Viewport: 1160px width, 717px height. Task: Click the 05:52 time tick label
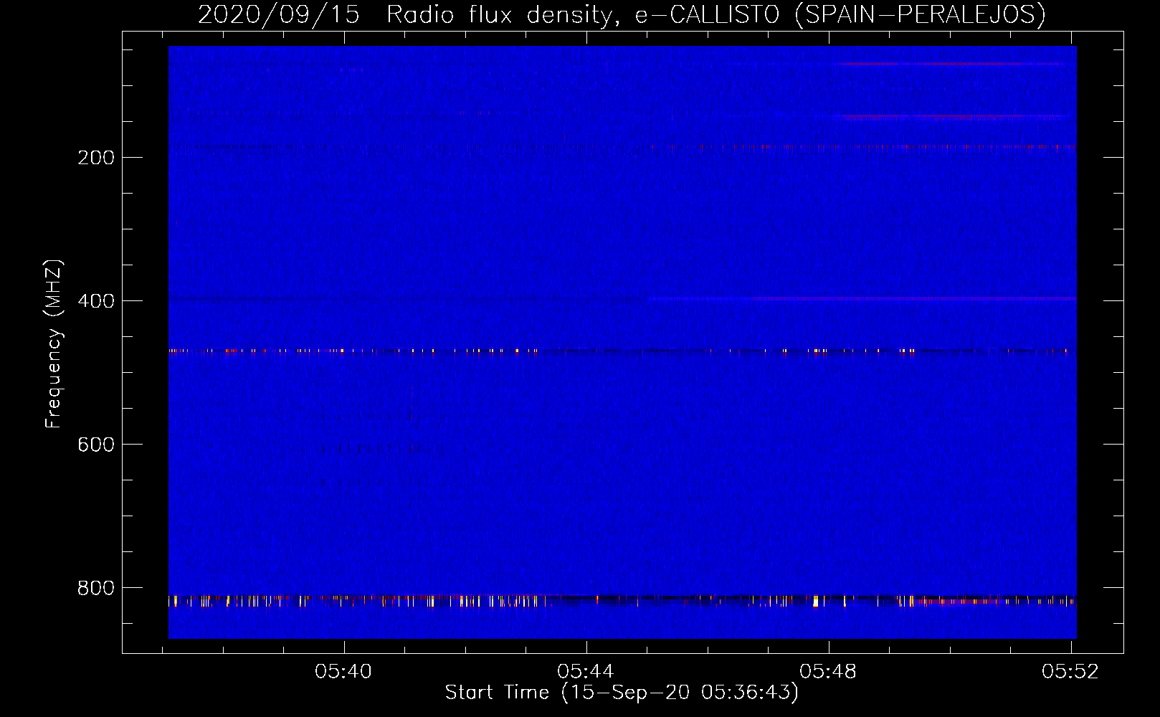pos(1070,671)
